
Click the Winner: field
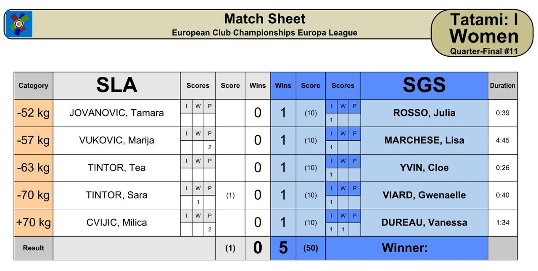pyautogui.click(x=406, y=248)
